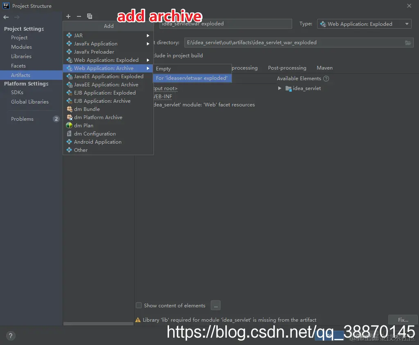Enable Show content of elements checkbox
The image size is (419, 345).
click(139, 305)
